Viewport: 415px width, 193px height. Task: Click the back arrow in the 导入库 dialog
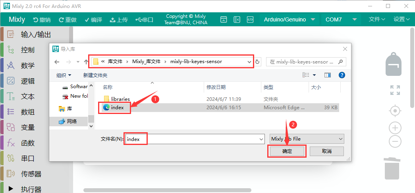57,62
